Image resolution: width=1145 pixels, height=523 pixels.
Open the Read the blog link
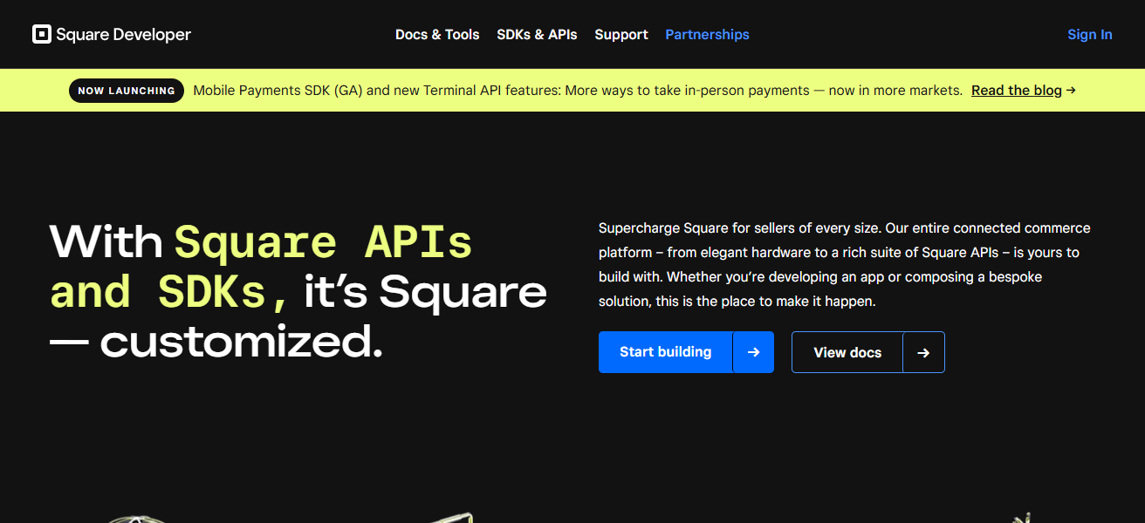click(1016, 90)
